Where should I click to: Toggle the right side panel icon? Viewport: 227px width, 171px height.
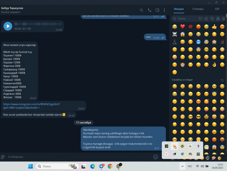coord(157,10)
